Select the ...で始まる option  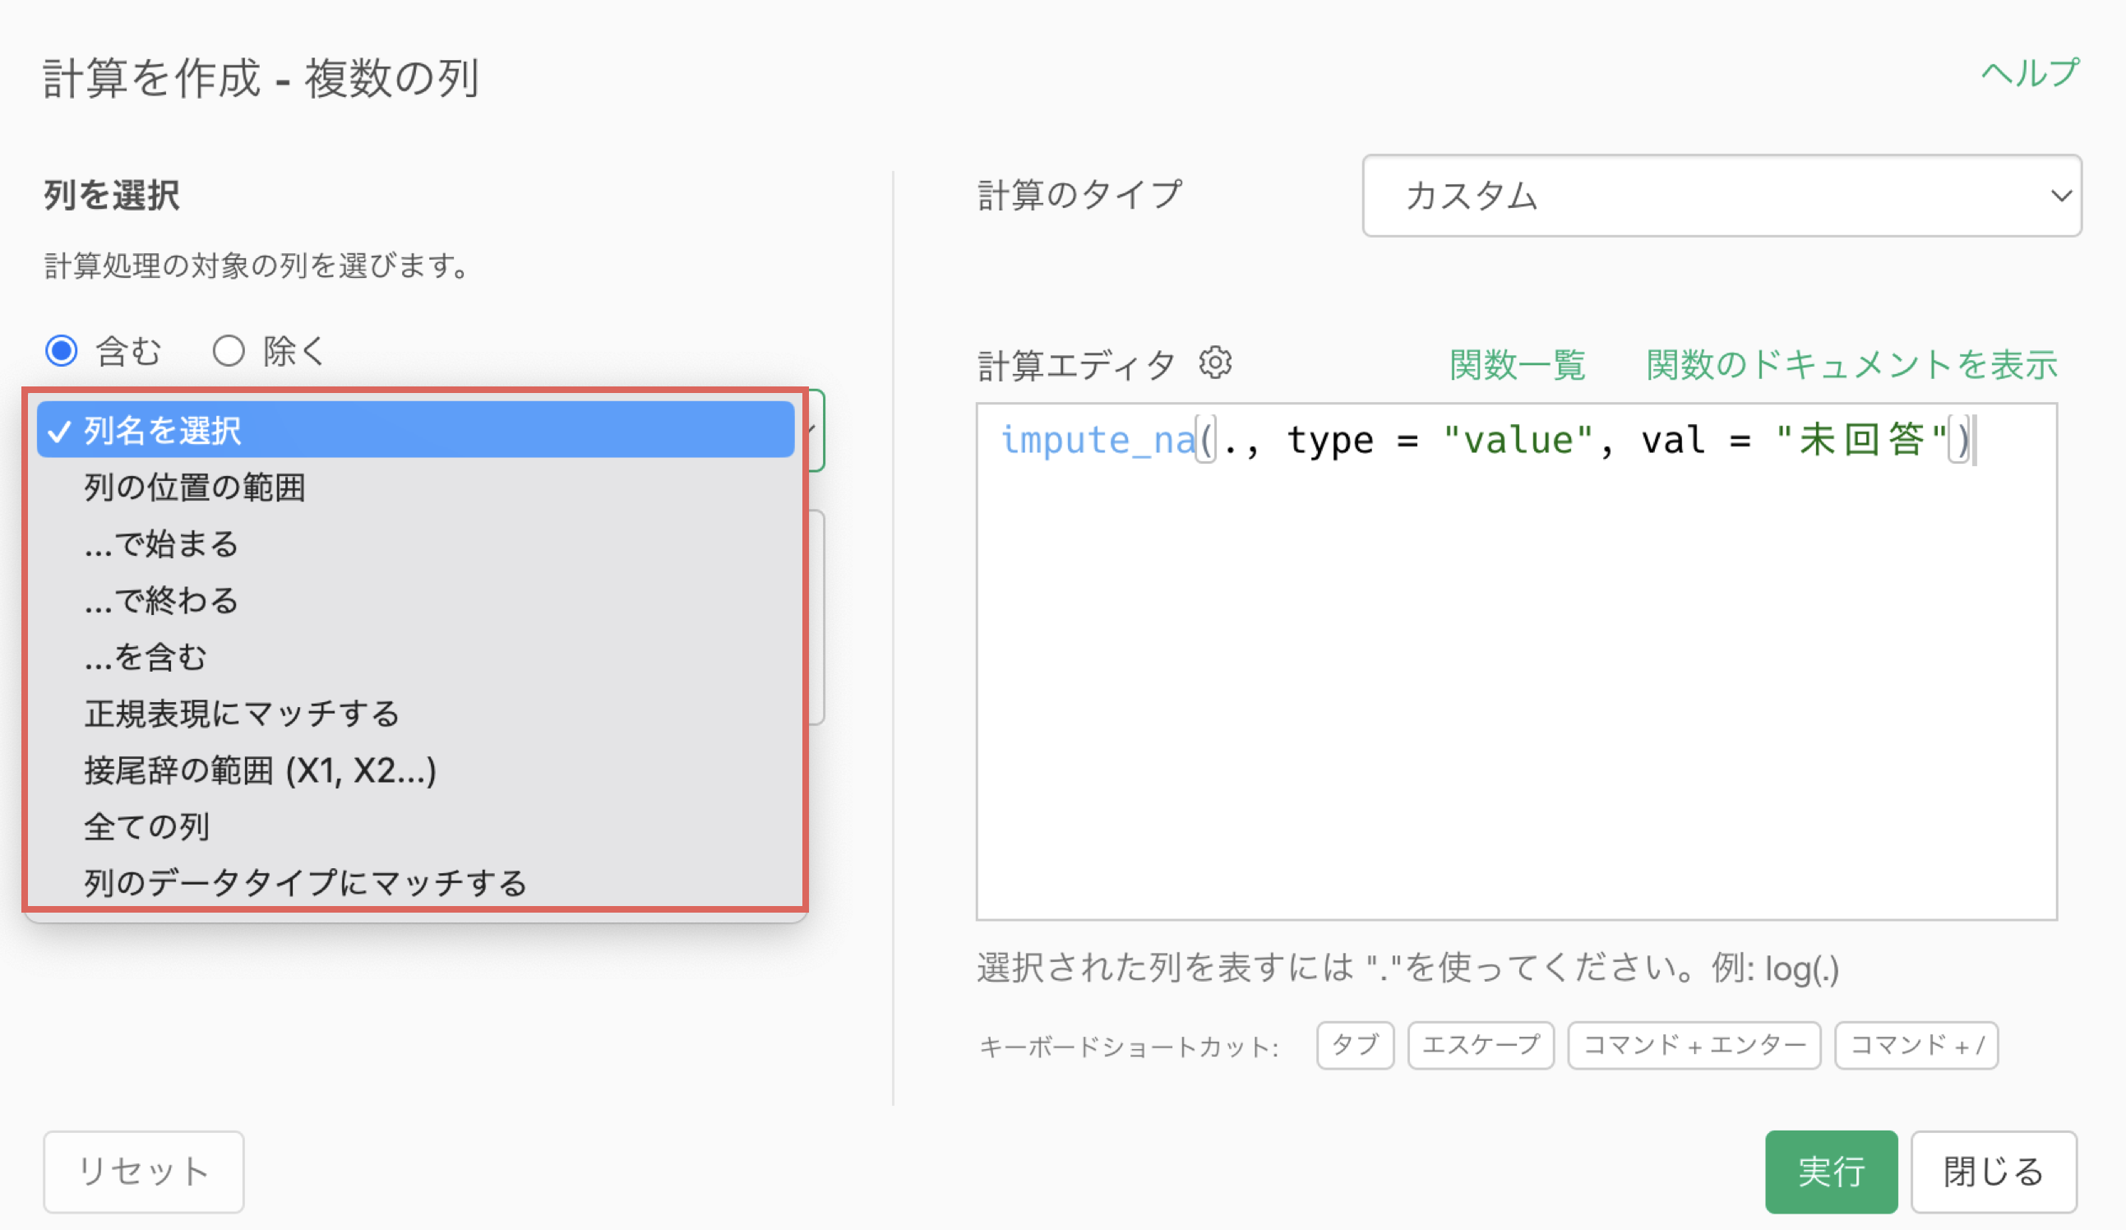(x=161, y=544)
